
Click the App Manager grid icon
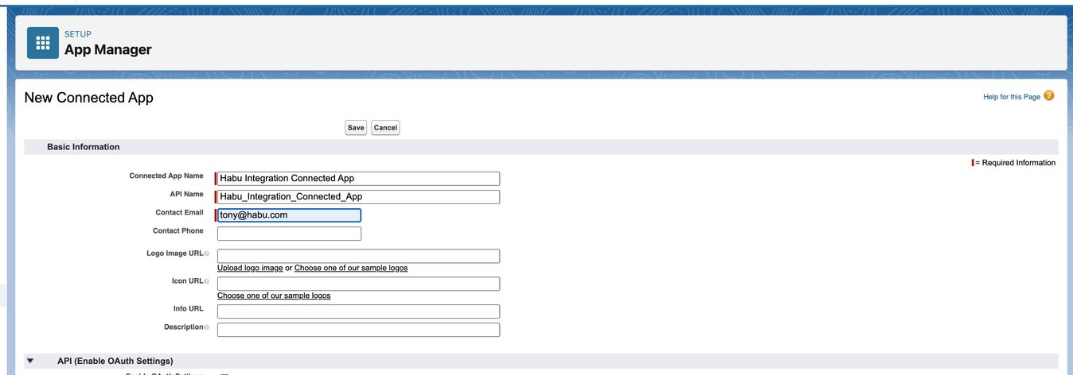pyautogui.click(x=43, y=43)
